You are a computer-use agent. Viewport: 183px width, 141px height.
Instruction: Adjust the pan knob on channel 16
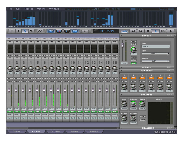pyautogui.click(x=115, y=69)
